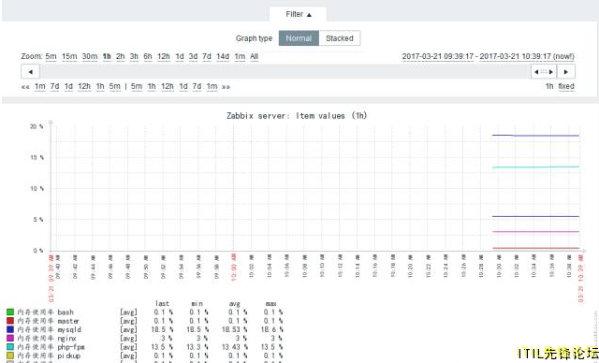Set zoom to 3d

pos(194,56)
